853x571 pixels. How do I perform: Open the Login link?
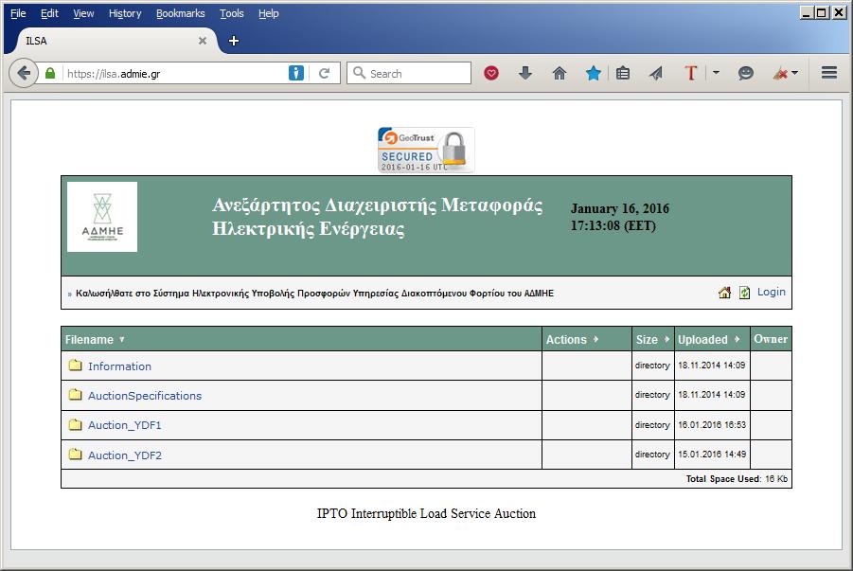(771, 292)
